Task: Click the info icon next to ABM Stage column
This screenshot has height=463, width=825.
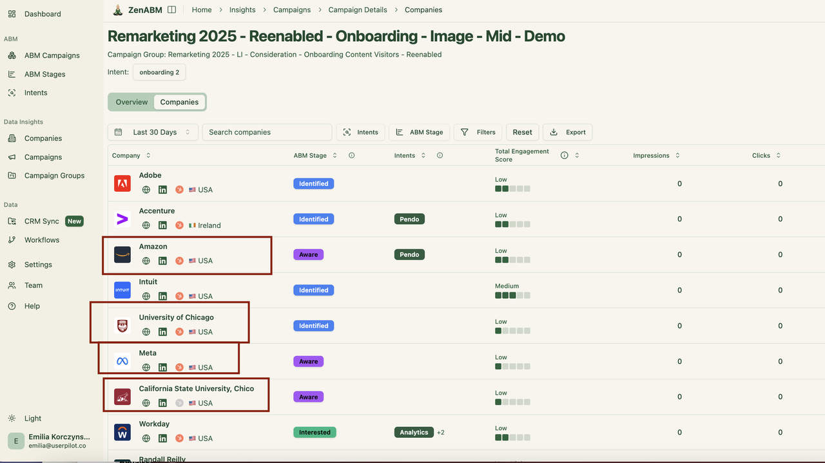Action: 351,155
